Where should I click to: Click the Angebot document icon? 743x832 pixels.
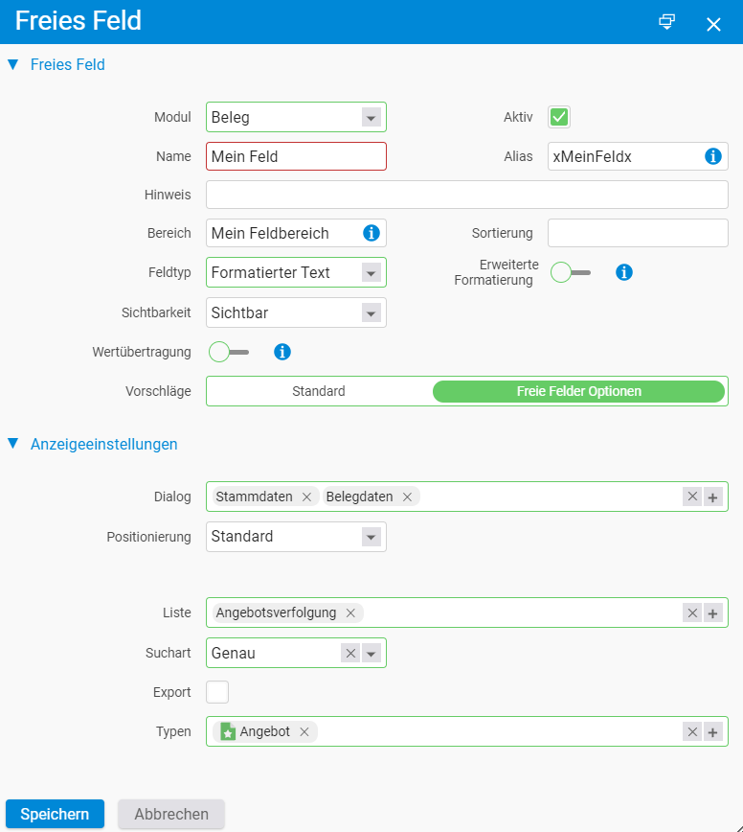228,731
